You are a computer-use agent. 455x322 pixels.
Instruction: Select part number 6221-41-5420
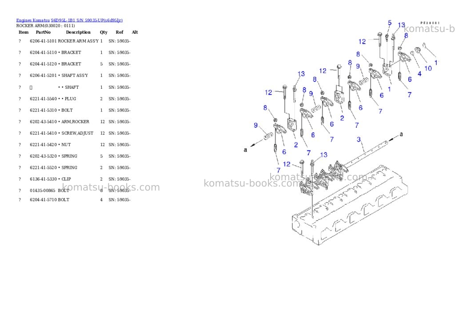[43, 144]
